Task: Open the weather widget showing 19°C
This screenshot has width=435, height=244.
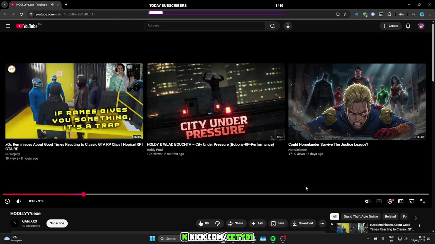Action: pyautogui.click(x=13, y=239)
